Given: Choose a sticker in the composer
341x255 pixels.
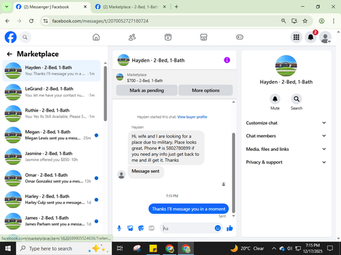Looking at the screenshot, I should (x=141, y=228).
